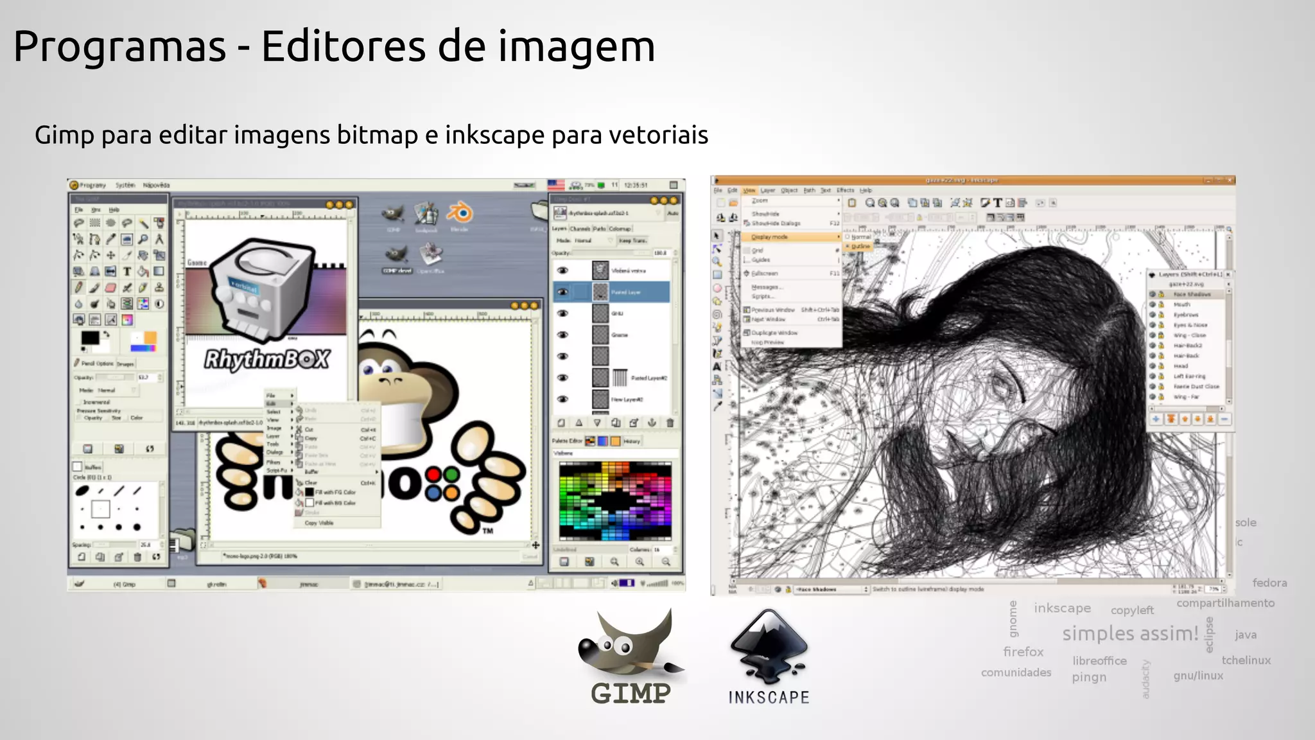
Task: Select the Text tool in Inkscape top toolbar
Action: pyautogui.click(x=997, y=203)
